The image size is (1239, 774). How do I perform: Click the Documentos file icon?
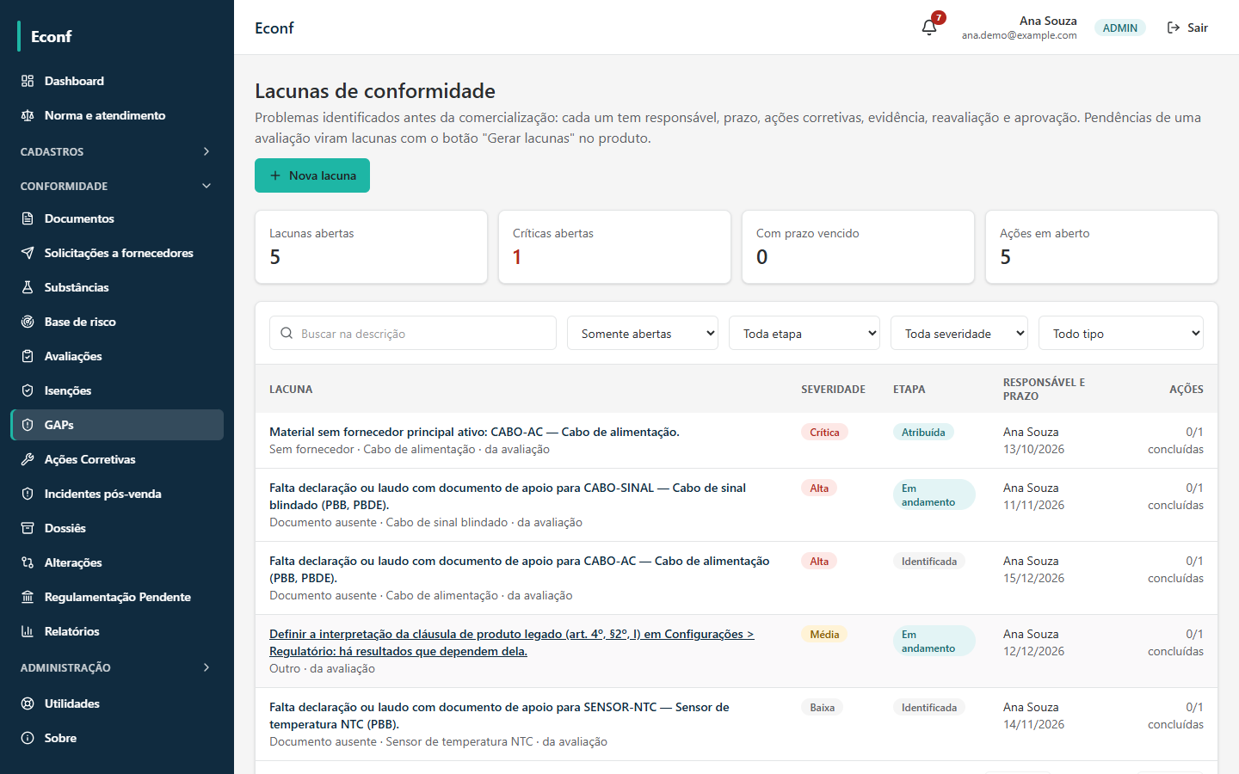coord(28,218)
